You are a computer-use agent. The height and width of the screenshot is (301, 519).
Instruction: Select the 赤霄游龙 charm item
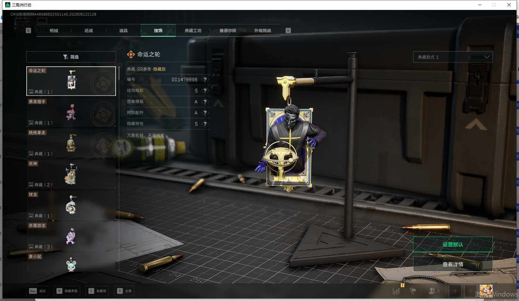click(71, 236)
